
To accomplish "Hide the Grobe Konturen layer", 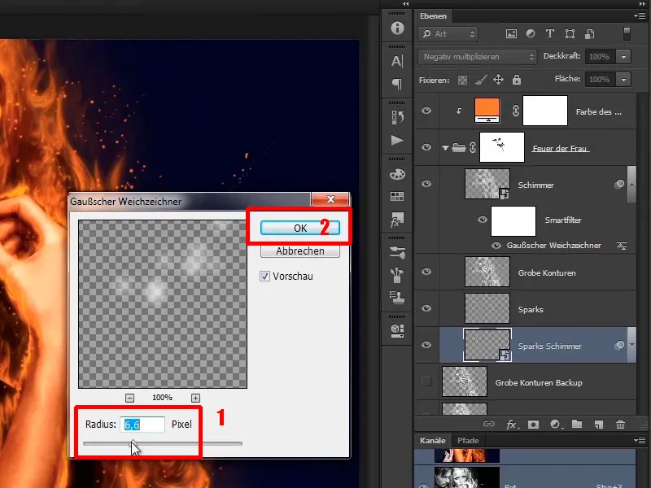I will 426,272.
